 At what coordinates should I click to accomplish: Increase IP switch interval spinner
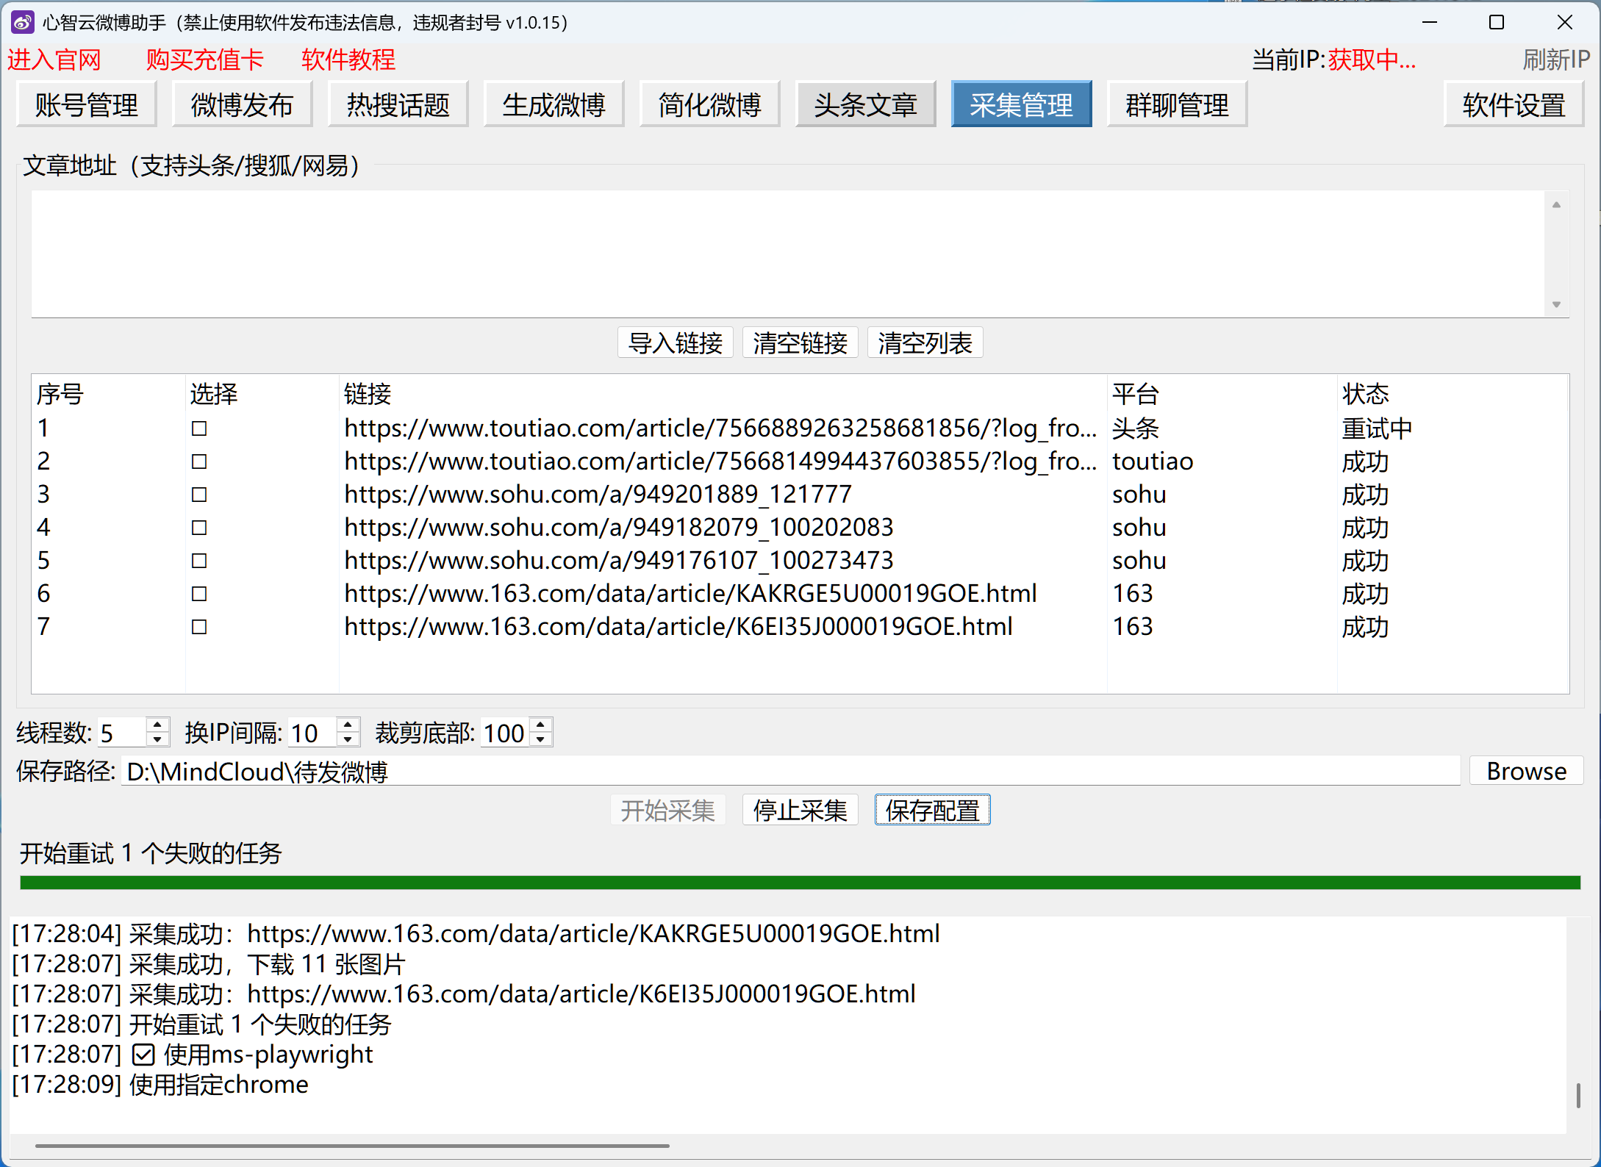[x=348, y=725]
